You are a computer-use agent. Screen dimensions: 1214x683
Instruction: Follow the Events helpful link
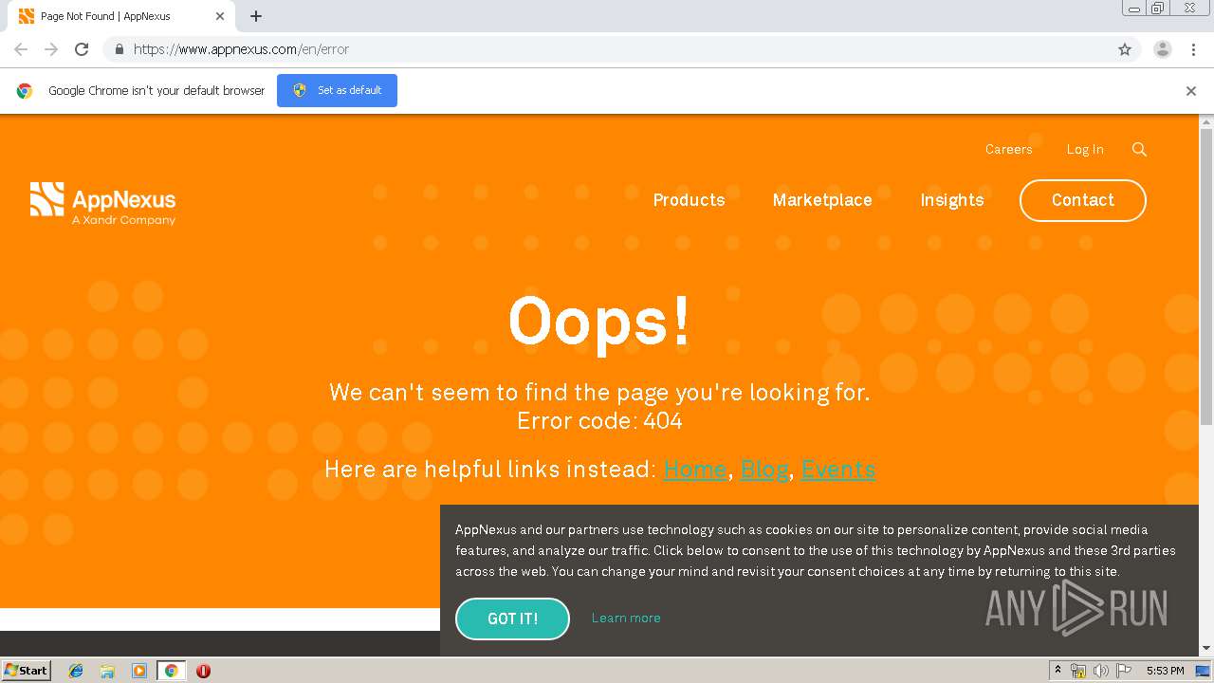tap(838, 469)
